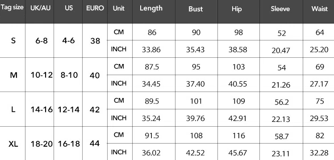Click the waist value 32.28
The height and width of the screenshot is (160, 334).
click(x=319, y=152)
